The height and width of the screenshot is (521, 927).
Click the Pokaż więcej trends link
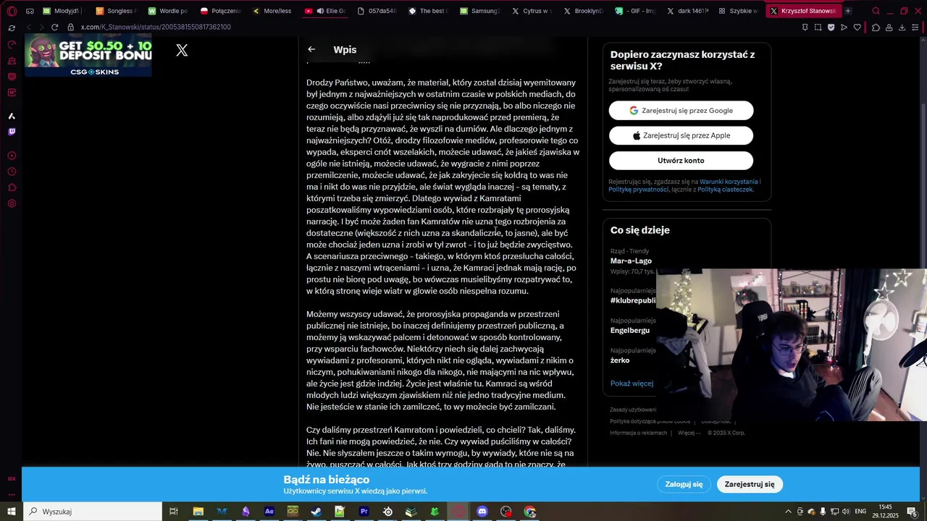click(632, 384)
